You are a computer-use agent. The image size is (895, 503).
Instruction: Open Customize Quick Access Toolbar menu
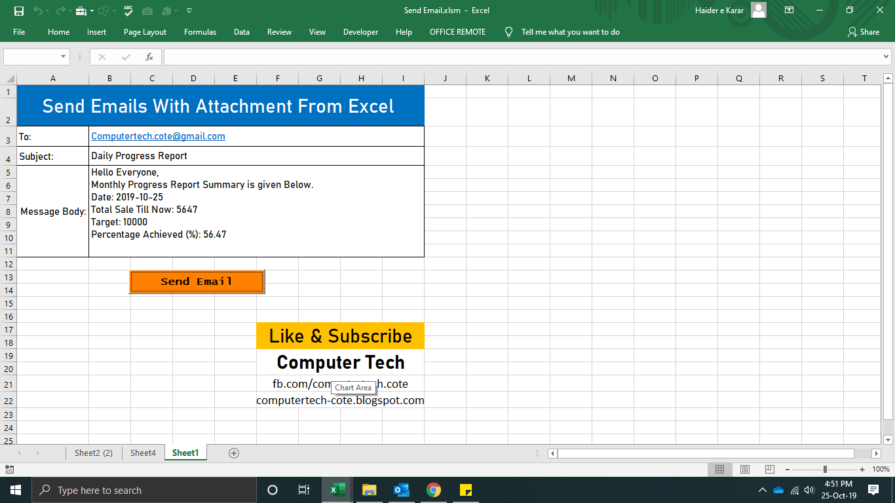tap(189, 10)
